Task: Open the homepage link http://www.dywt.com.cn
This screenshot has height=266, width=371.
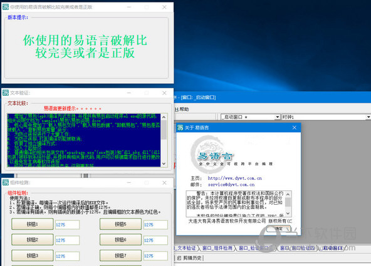Action: click(x=235, y=178)
